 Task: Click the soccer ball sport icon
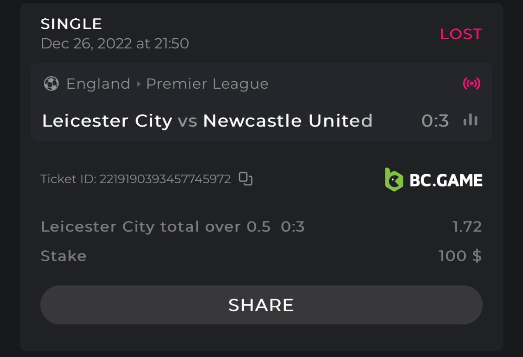(x=51, y=84)
